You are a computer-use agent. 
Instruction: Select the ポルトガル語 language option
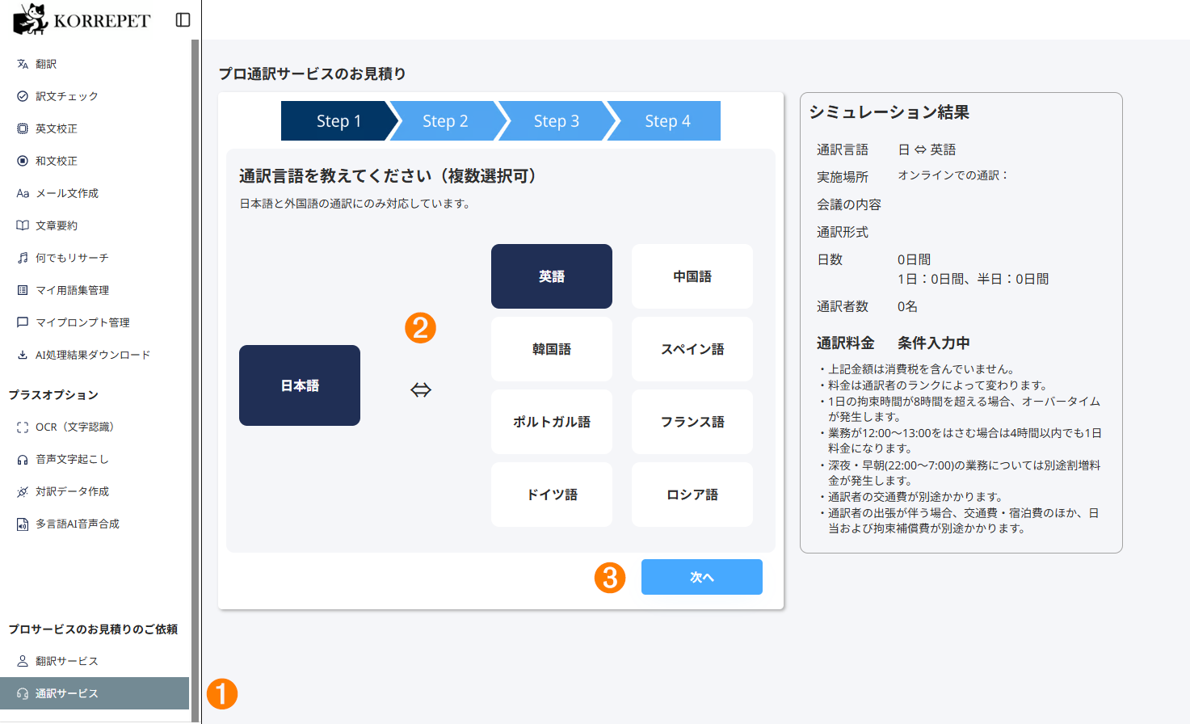pyautogui.click(x=552, y=422)
